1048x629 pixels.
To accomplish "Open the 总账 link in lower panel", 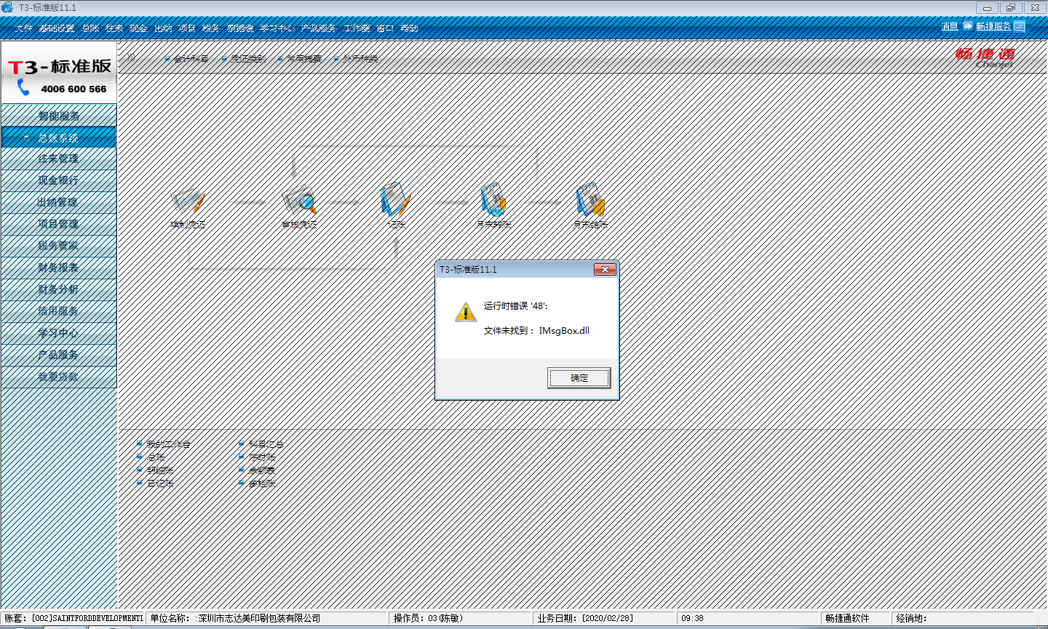I will 156,457.
